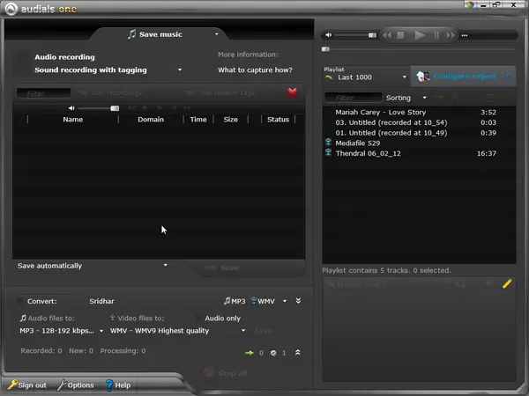This screenshot has height=396, width=529.
Task: Click the MP3 format music note icon
Action: (x=227, y=300)
